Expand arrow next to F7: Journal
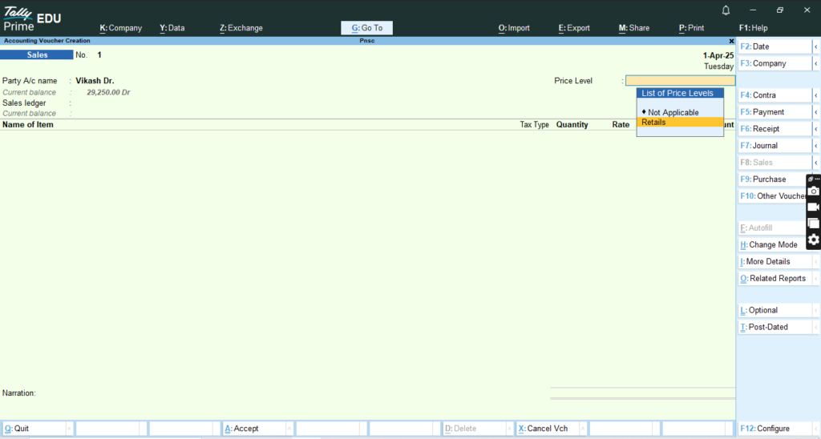The height and width of the screenshot is (439, 821). [x=815, y=146]
